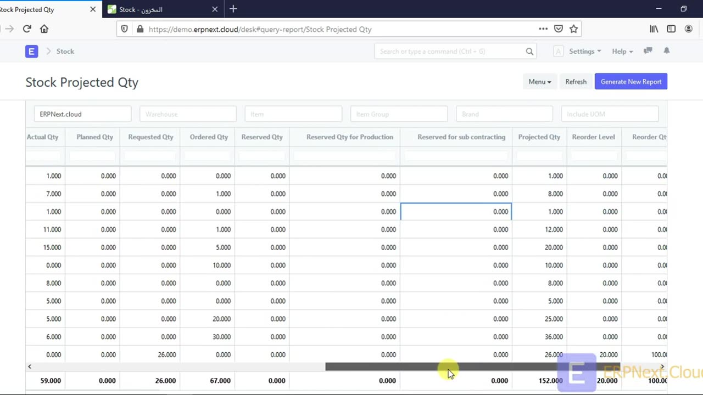Click the Actual Qty total 59.000
703x395 pixels.
click(46, 381)
